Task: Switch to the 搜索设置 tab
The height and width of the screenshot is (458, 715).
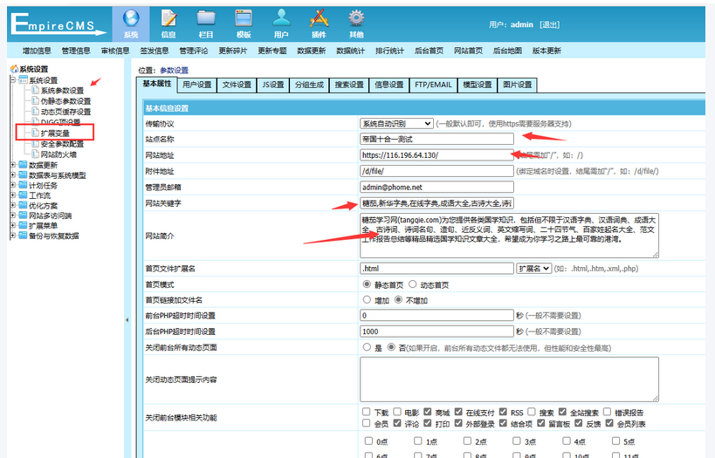Action: [x=349, y=85]
